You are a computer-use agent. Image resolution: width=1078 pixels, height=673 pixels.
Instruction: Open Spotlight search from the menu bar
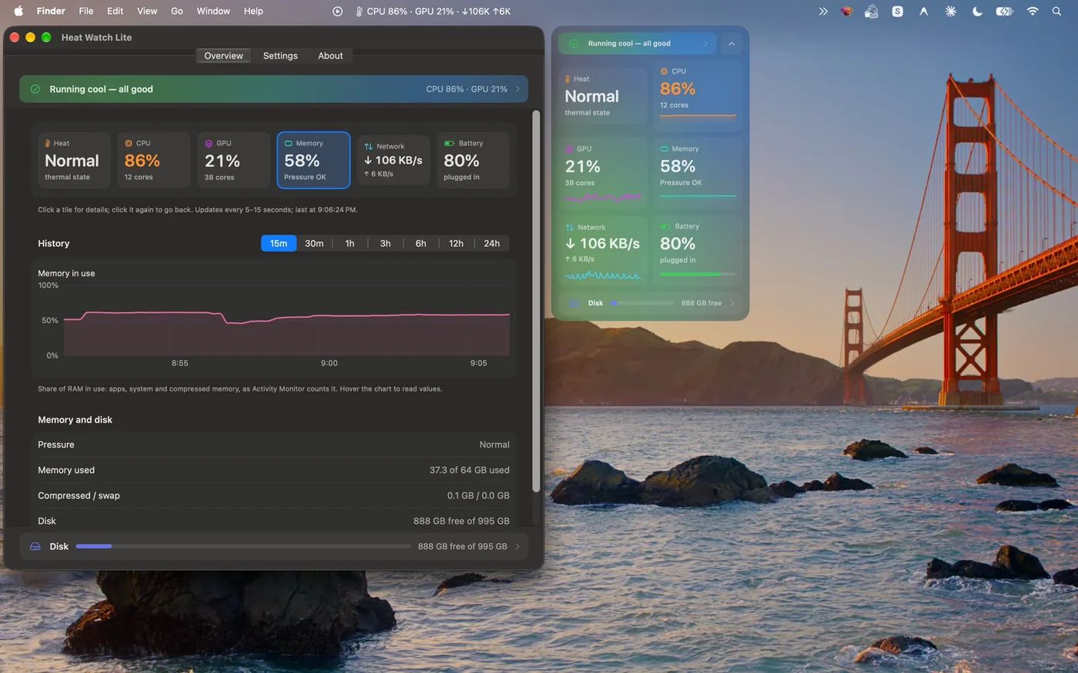pyautogui.click(x=1057, y=12)
